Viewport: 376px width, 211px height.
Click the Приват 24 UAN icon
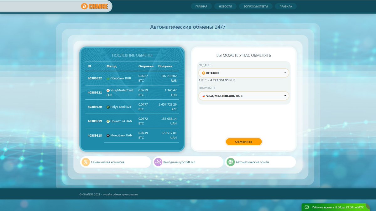tap(108, 121)
